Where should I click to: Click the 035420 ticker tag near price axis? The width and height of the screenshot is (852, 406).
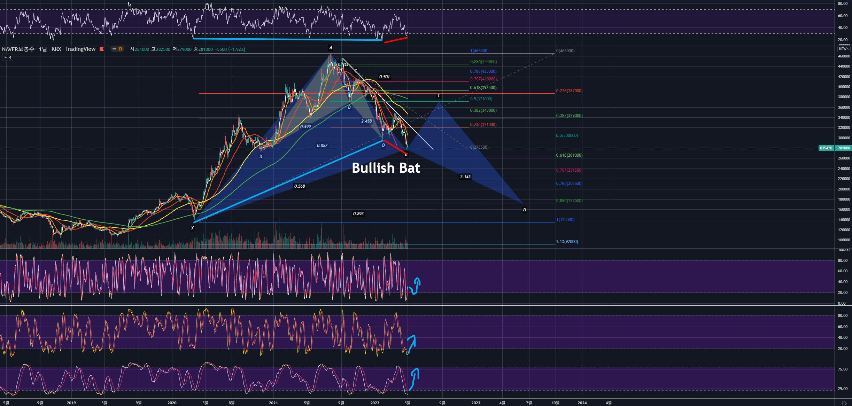pos(826,148)
